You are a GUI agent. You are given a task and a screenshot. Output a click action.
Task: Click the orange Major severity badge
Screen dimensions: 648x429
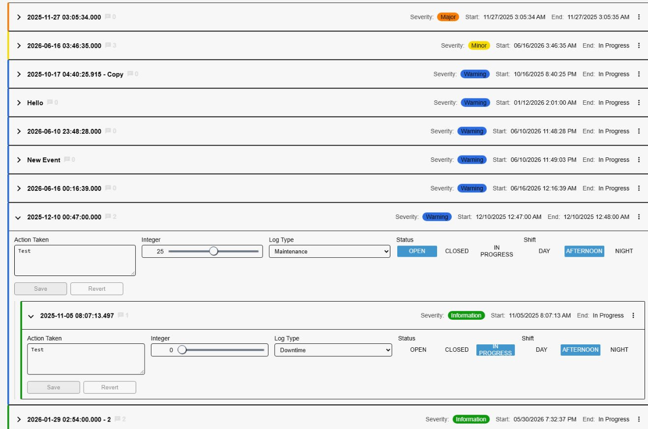[448, 17]
